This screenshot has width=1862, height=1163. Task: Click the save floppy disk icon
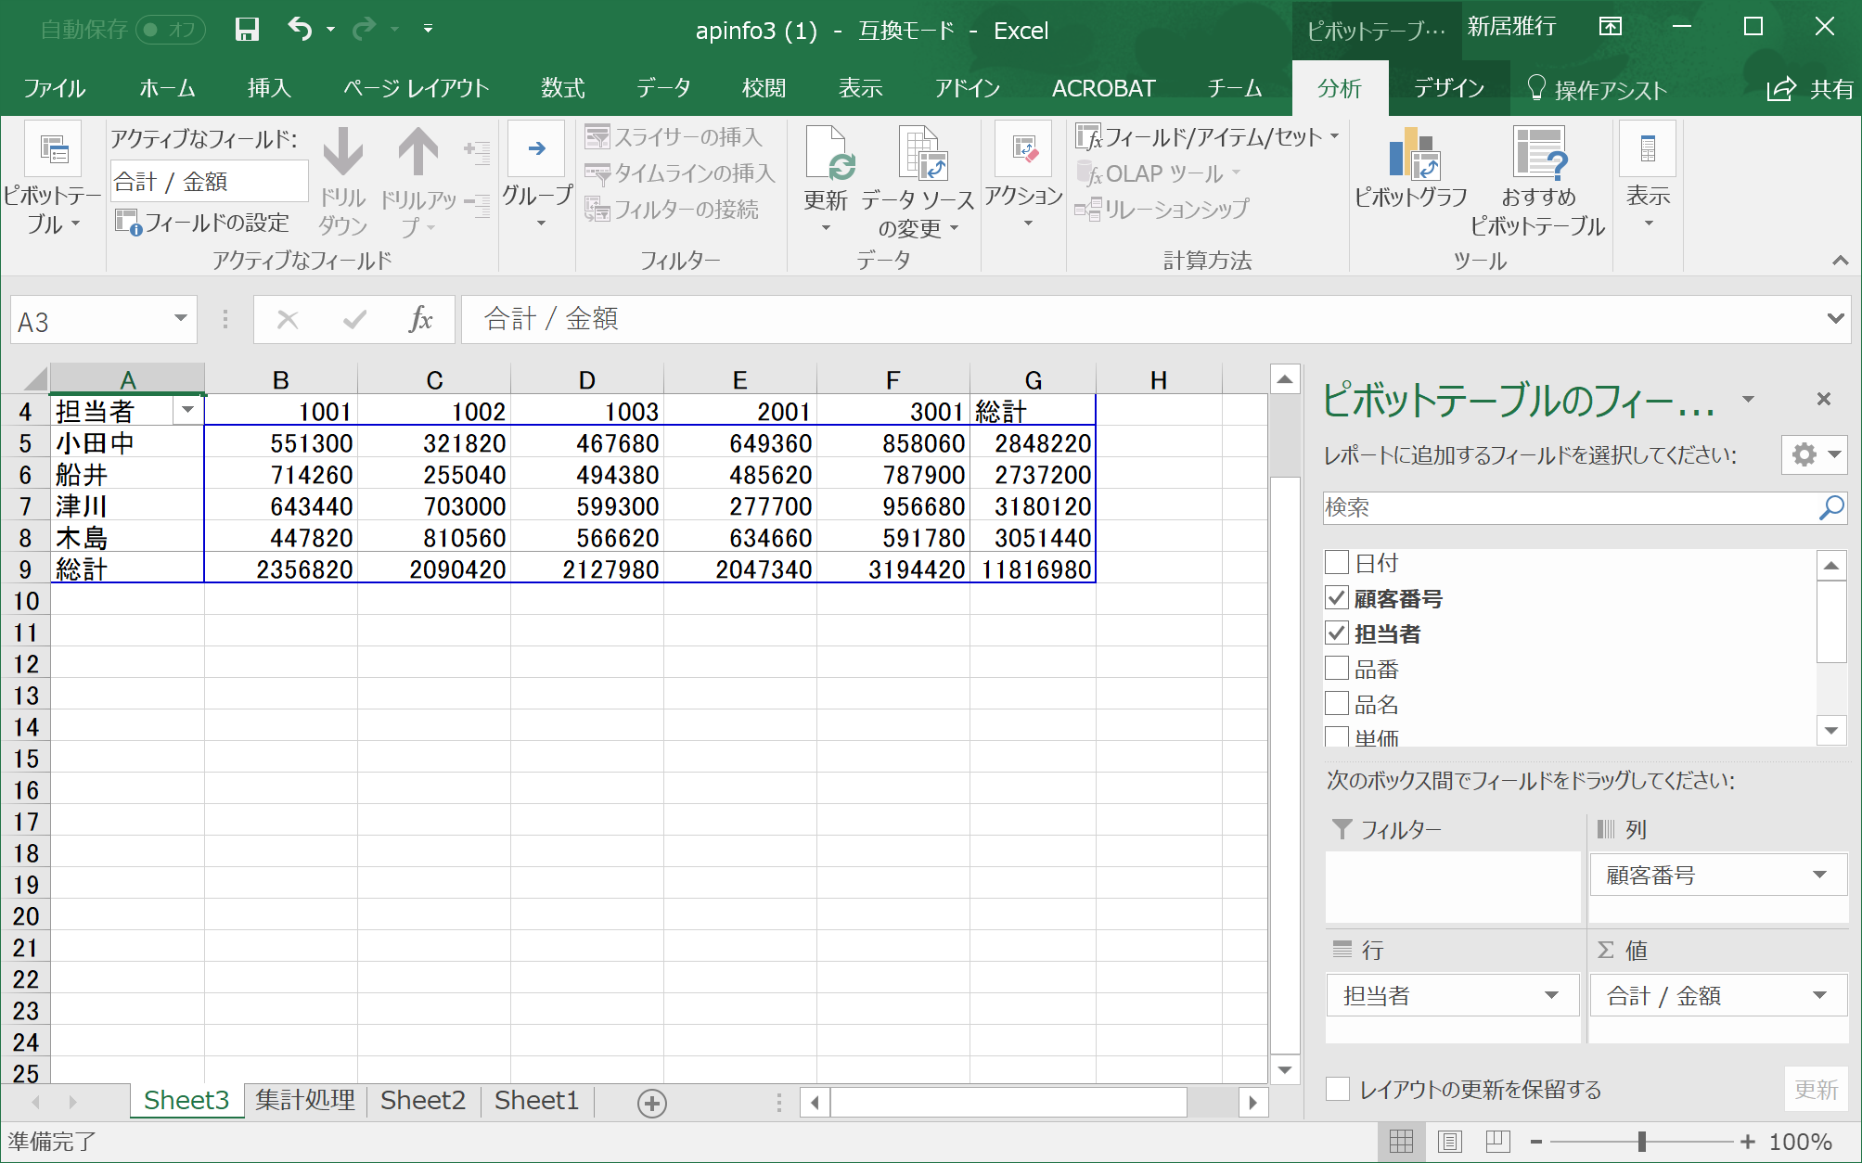click(x=247, y=30)
